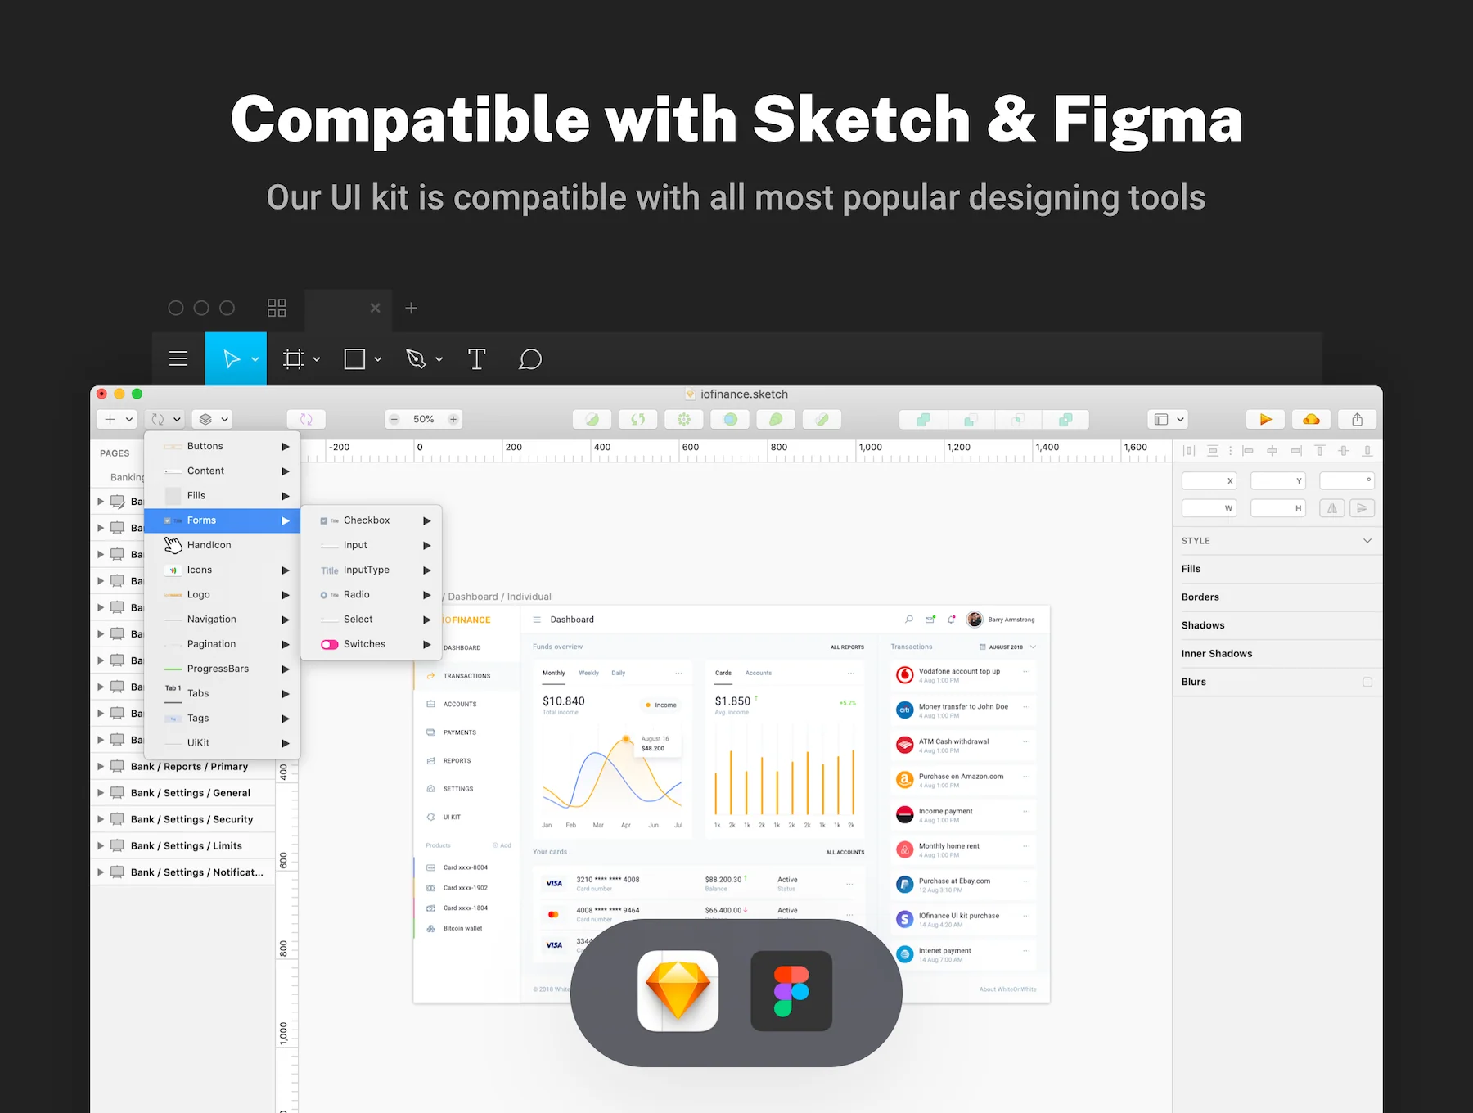Click the Sketch Export share icon
The image size is (1473, 1113).
(1357, 419)
